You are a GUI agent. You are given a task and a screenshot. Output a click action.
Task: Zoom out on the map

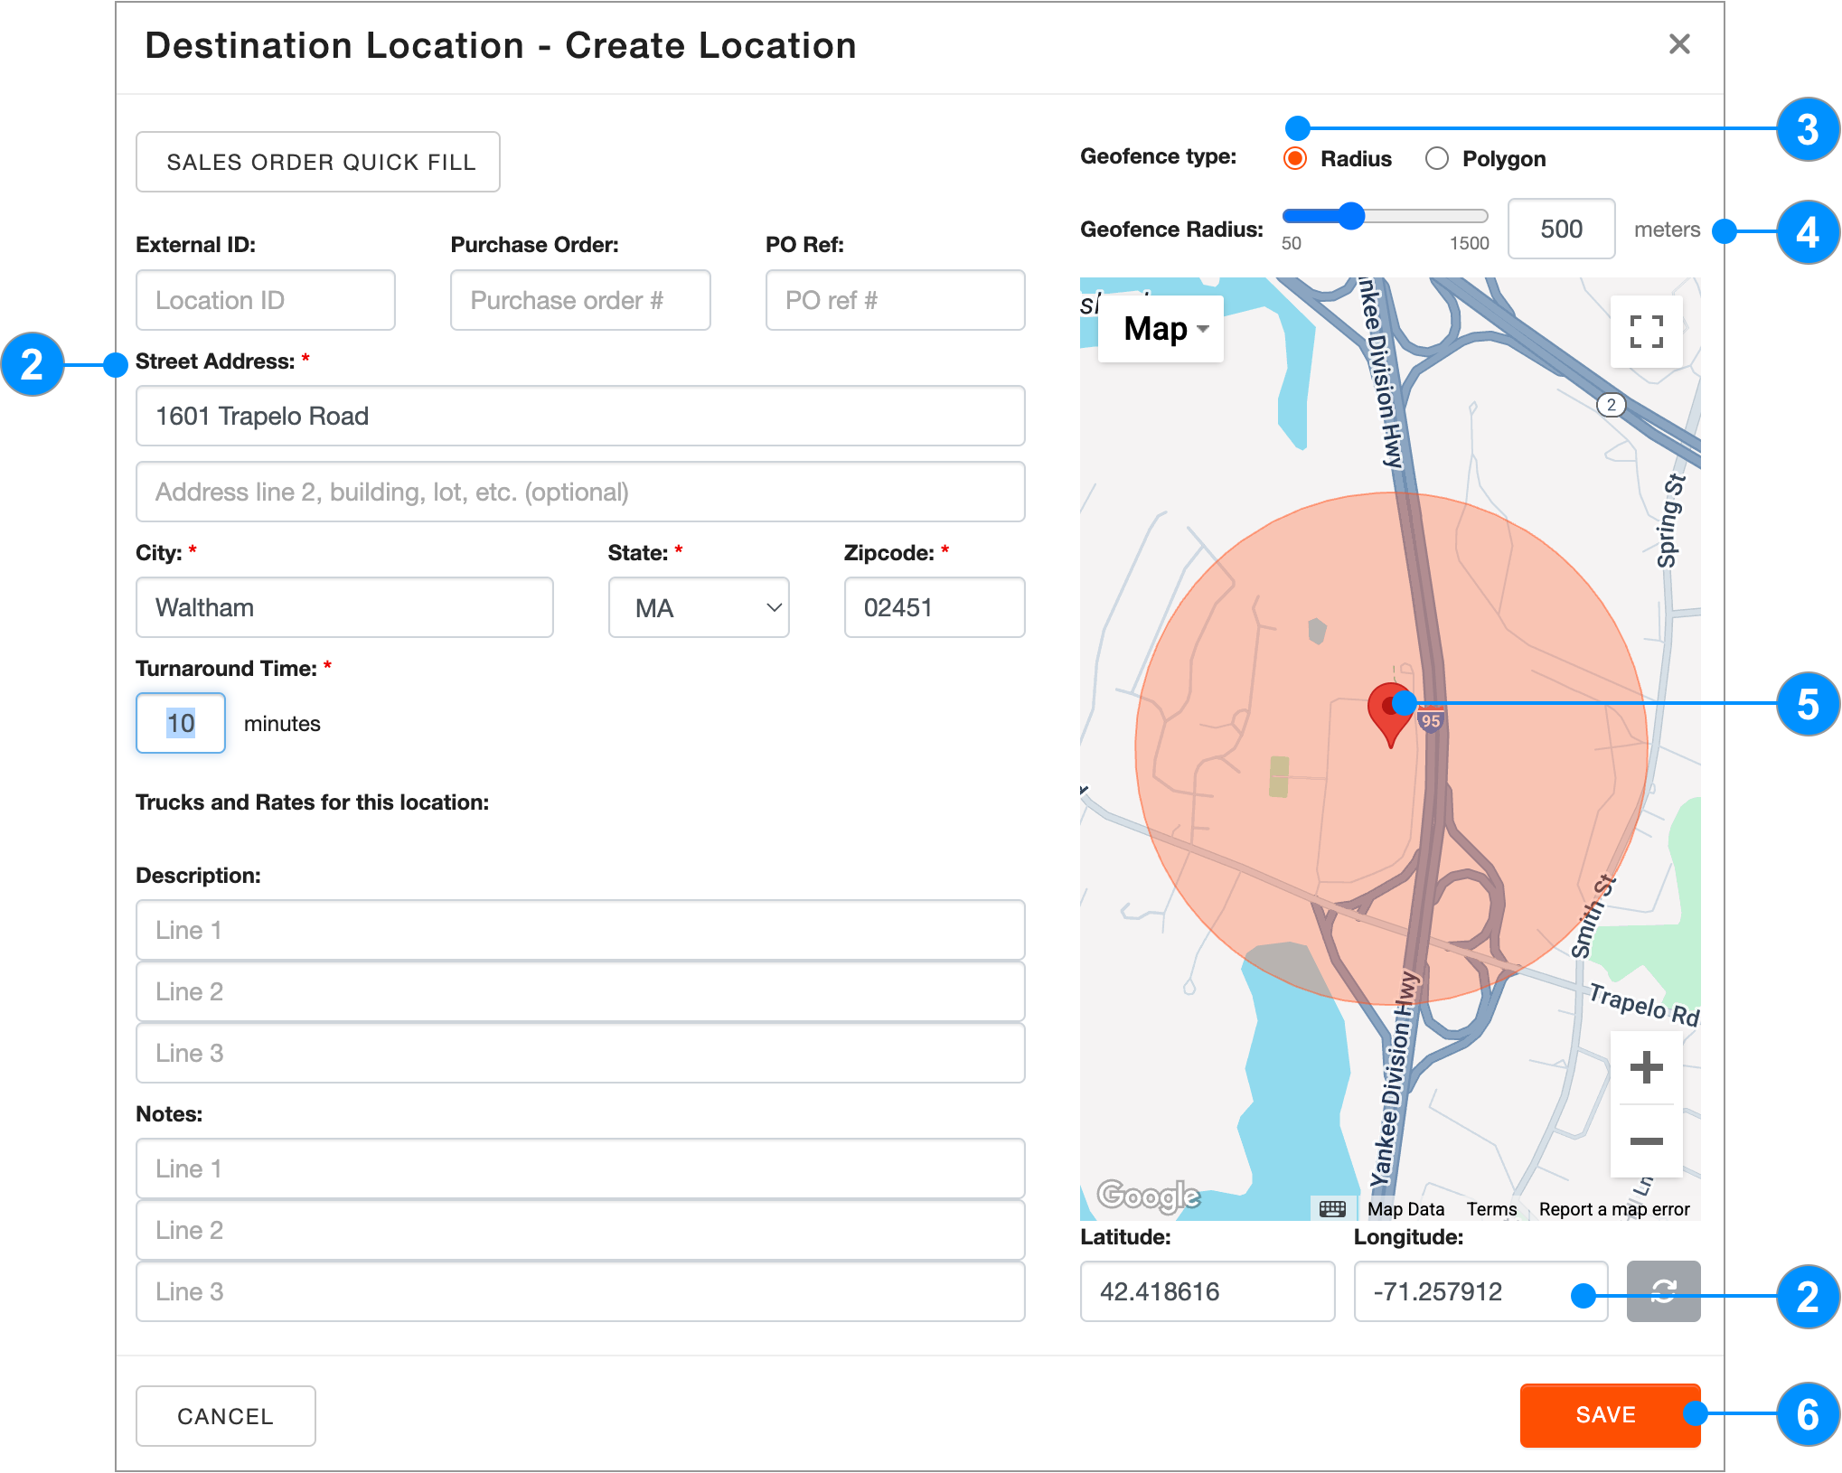point(1646,1141)
